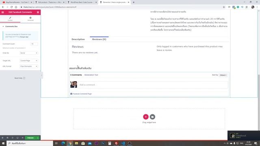Open Visual Studio Code from the taskbar
260x146 pixels.
click(123, 143)
